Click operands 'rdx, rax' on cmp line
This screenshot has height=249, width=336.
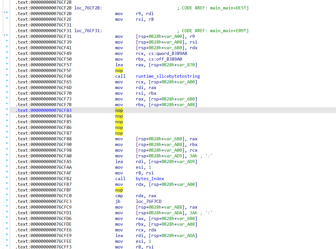coord(146,196)
